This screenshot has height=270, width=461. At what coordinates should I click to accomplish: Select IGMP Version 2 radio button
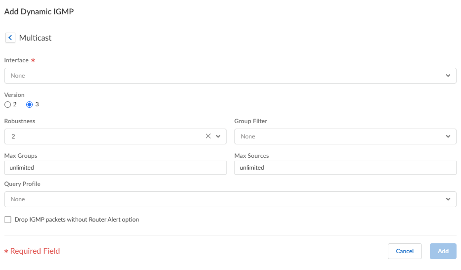[x=7, y=104]
